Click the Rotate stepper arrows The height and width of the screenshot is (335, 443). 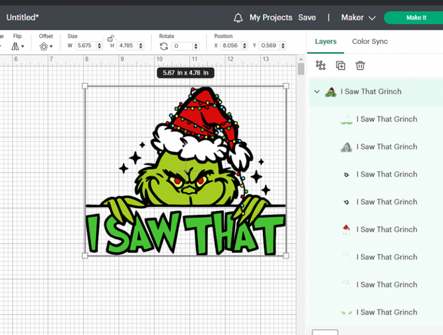point(196,46)
